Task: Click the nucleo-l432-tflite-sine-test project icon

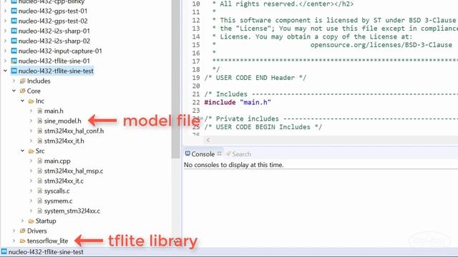Action: [x=14, y=71]
